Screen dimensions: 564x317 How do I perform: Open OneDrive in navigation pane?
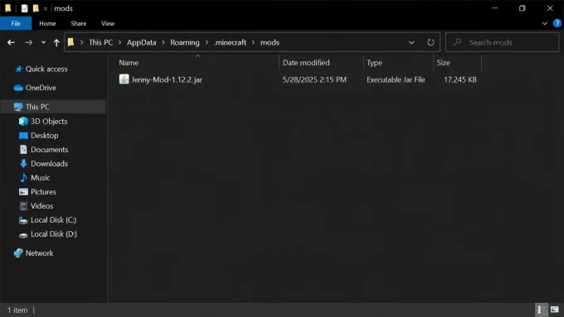[41, 88]
